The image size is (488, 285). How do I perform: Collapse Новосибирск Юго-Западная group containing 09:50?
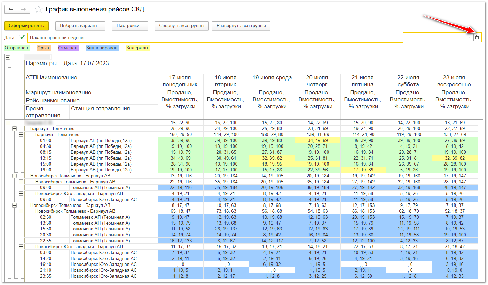click(x=21, y=193)
